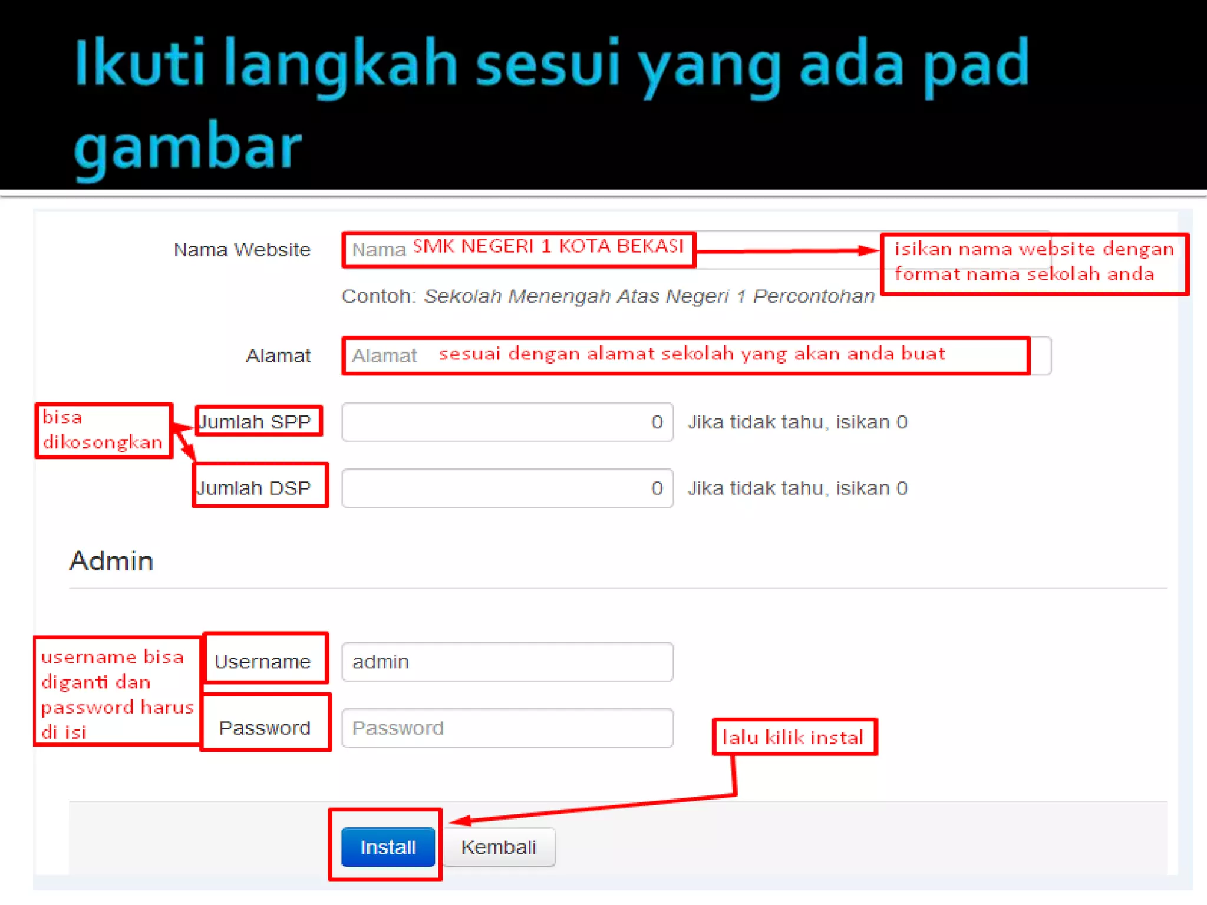Click the Alamat field label
The image size is (1207, 905).
pyautogui.click(x=278, y=356)
